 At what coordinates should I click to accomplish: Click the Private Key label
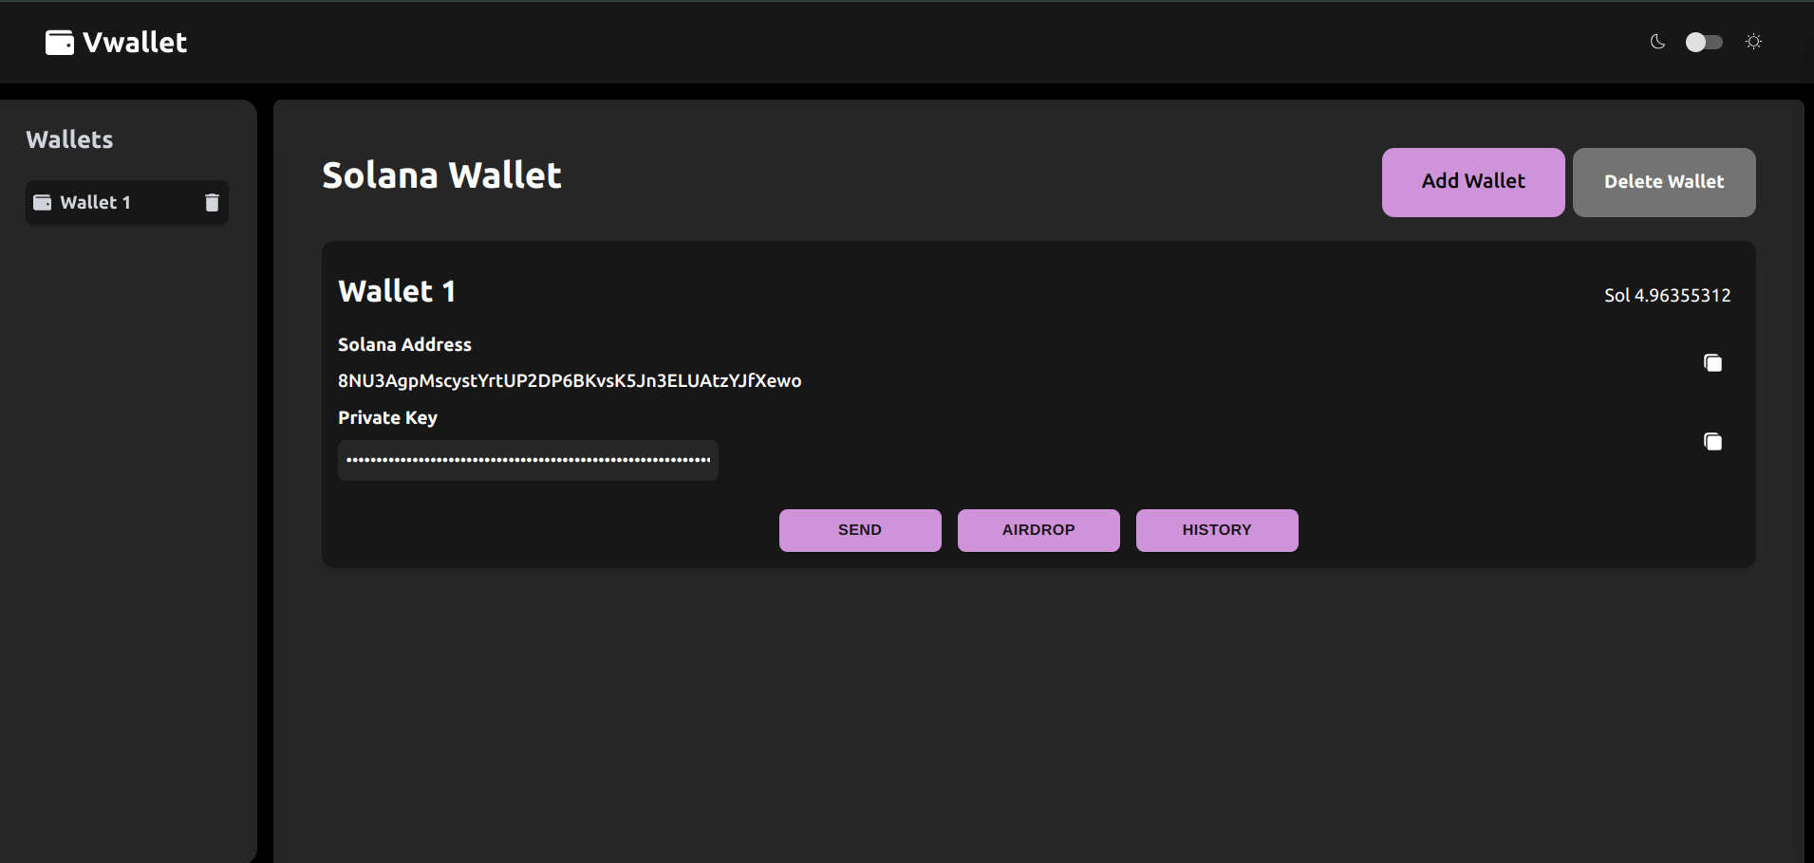[387, 418]
